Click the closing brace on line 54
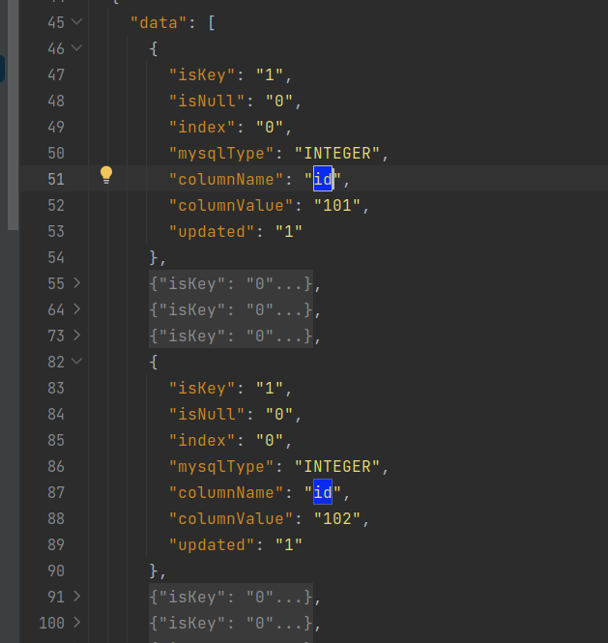608x643 pixels. click(x=154, y=258)
